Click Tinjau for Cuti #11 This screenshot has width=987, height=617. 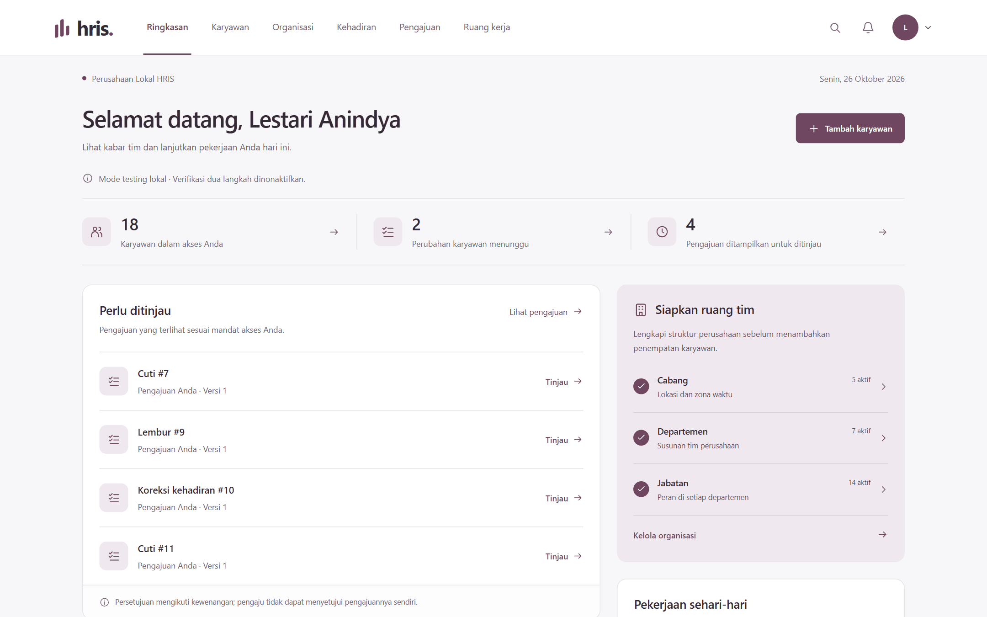point(564,556)
